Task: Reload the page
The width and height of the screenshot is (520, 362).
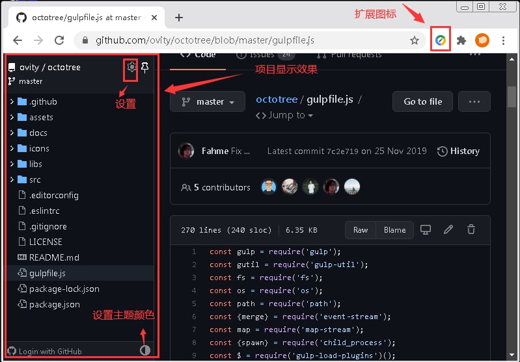Action: point(59,40)
